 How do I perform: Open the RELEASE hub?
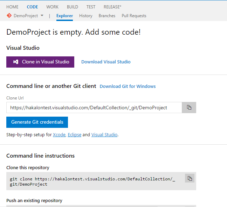pos(112,7)
